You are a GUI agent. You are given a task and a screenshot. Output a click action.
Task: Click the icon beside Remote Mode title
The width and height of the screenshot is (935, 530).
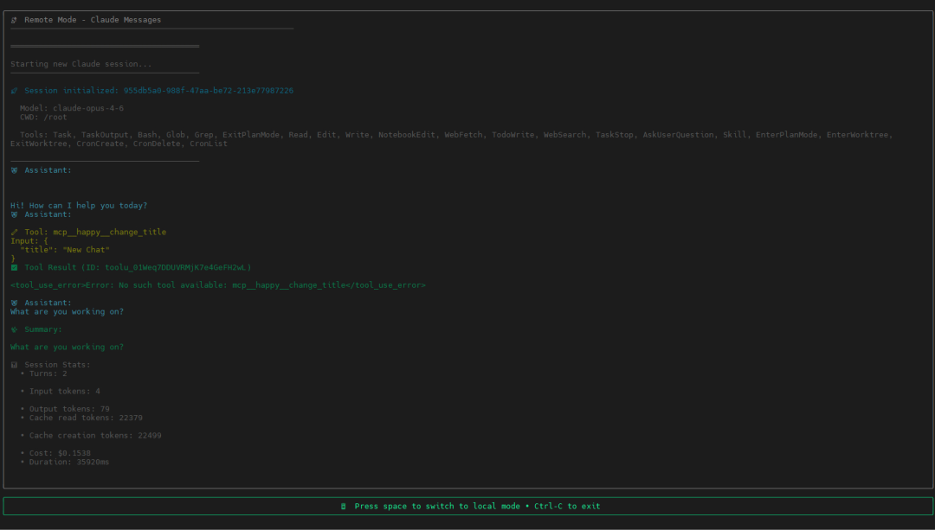(14, 20)
